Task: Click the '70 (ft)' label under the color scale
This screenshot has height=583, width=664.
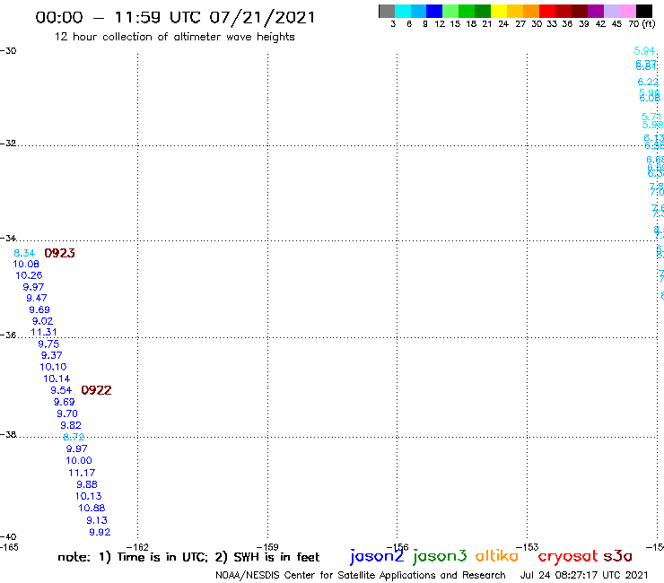Action: point(642,24)
